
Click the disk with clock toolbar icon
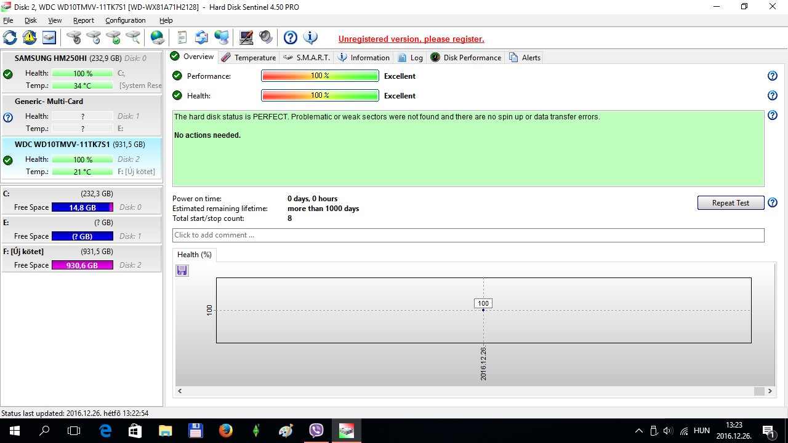coord(94,38)
